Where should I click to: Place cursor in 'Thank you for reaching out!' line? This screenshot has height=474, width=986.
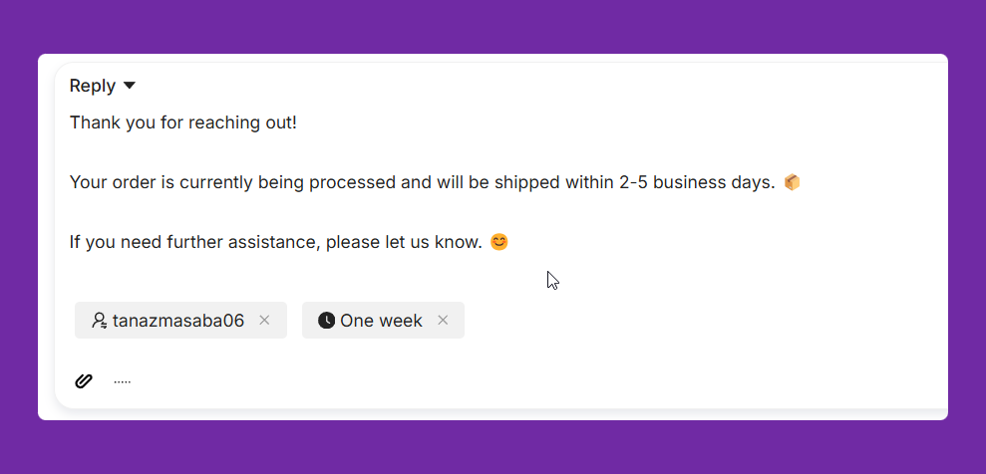182,122
